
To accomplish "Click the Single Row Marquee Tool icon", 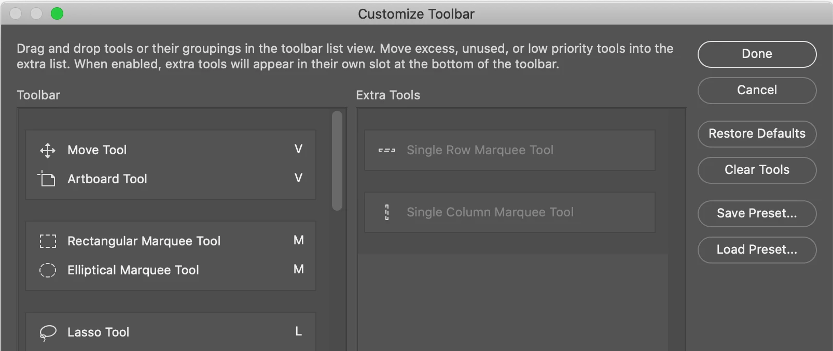I will pos(387,151).
